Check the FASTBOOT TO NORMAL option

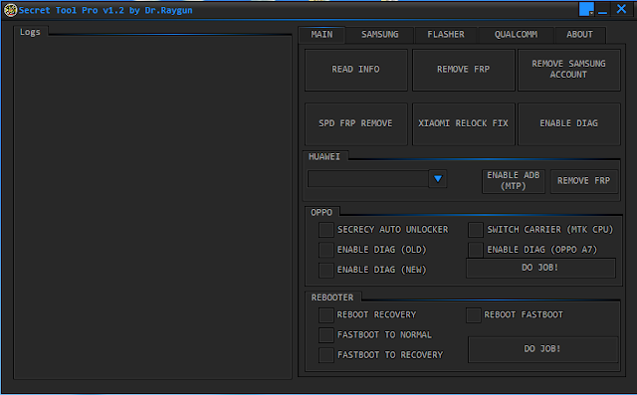click(326, 335)
